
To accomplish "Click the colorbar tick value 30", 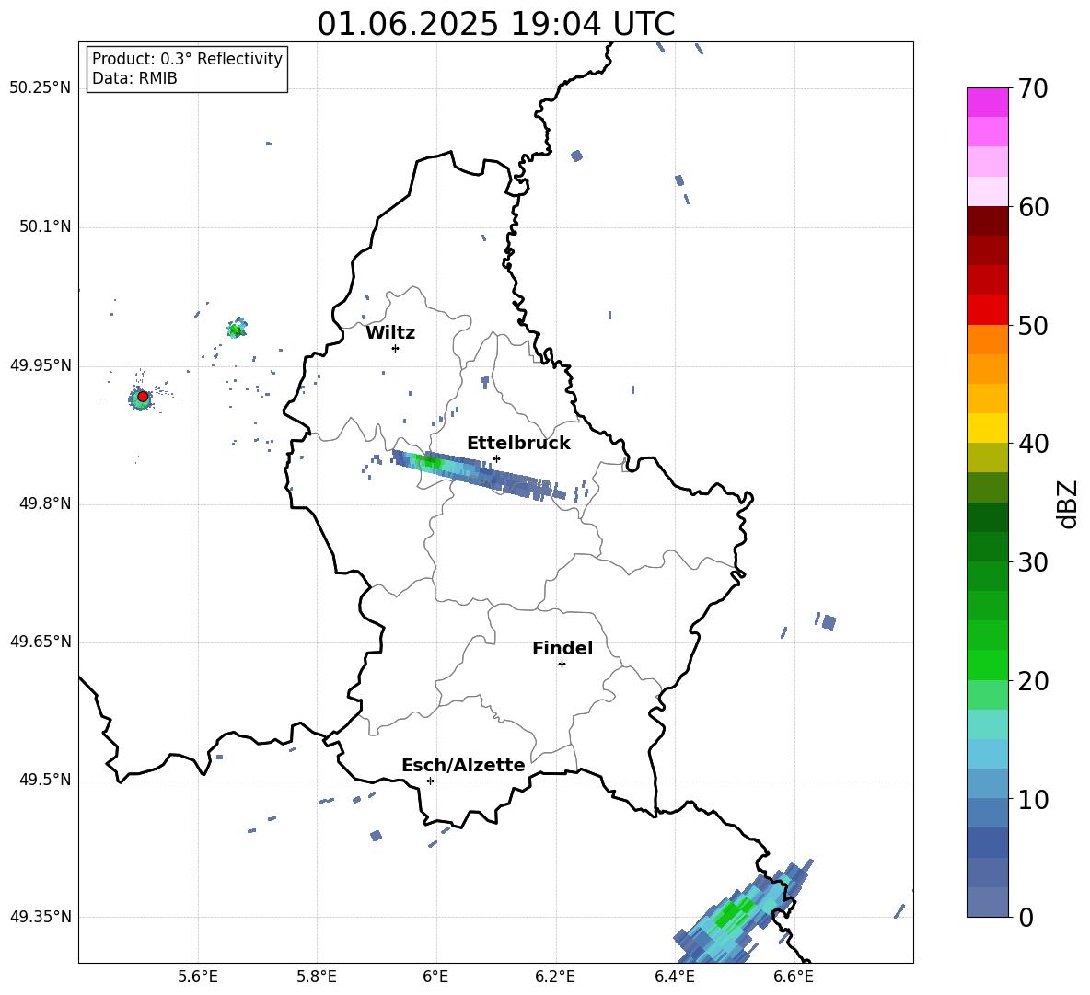I will (1033, 562).
